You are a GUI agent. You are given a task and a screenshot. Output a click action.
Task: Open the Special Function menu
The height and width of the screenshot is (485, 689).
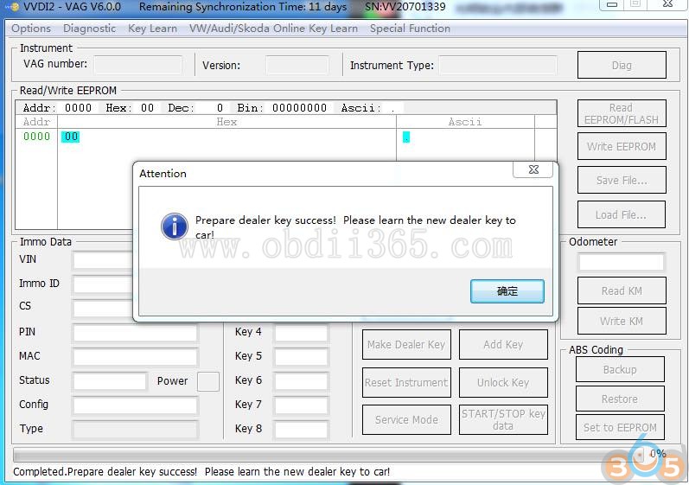click(410, 29)
